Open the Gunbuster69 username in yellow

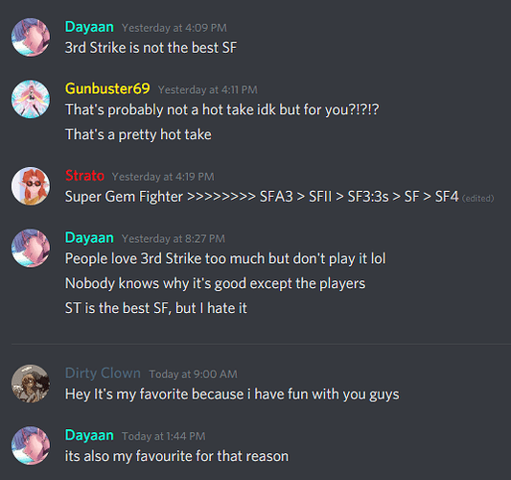coord(107,88)
